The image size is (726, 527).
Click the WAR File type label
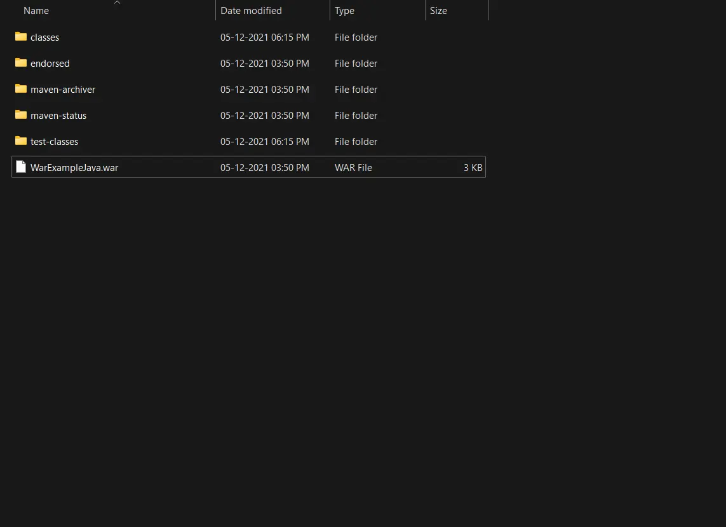(353, 167)
